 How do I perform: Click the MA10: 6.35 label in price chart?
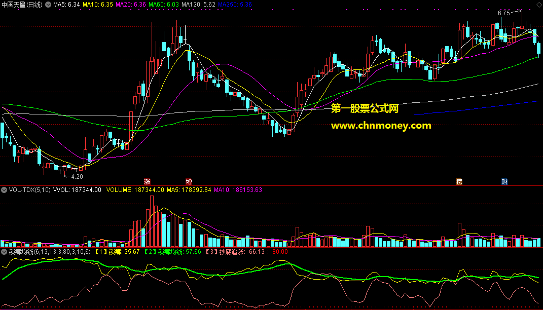pyautogui.click(x=98, y=5)
